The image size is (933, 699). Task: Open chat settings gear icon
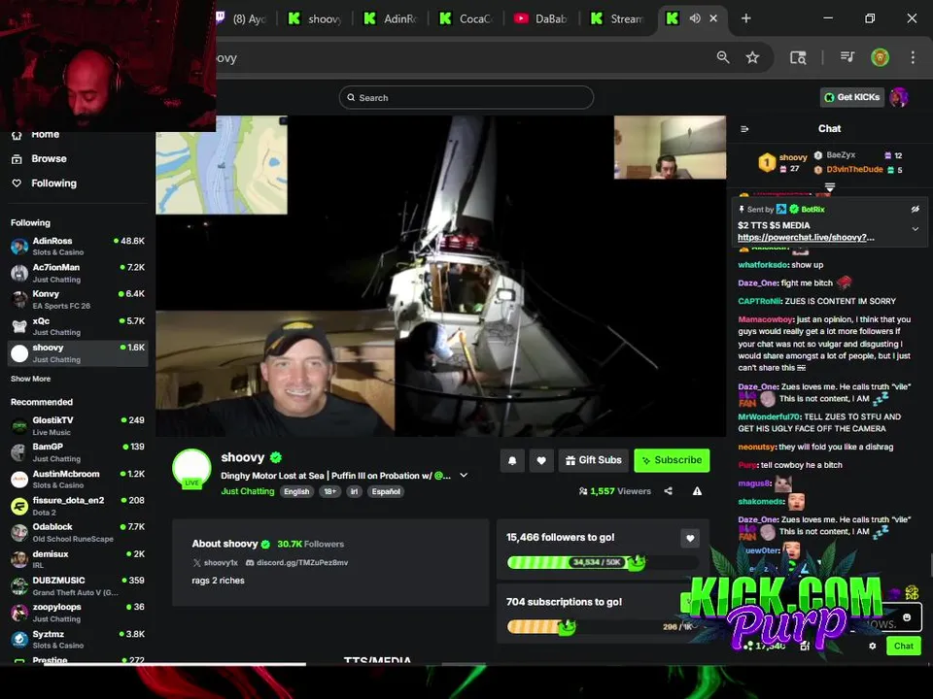pyautogui.click(x=873, y=647)
